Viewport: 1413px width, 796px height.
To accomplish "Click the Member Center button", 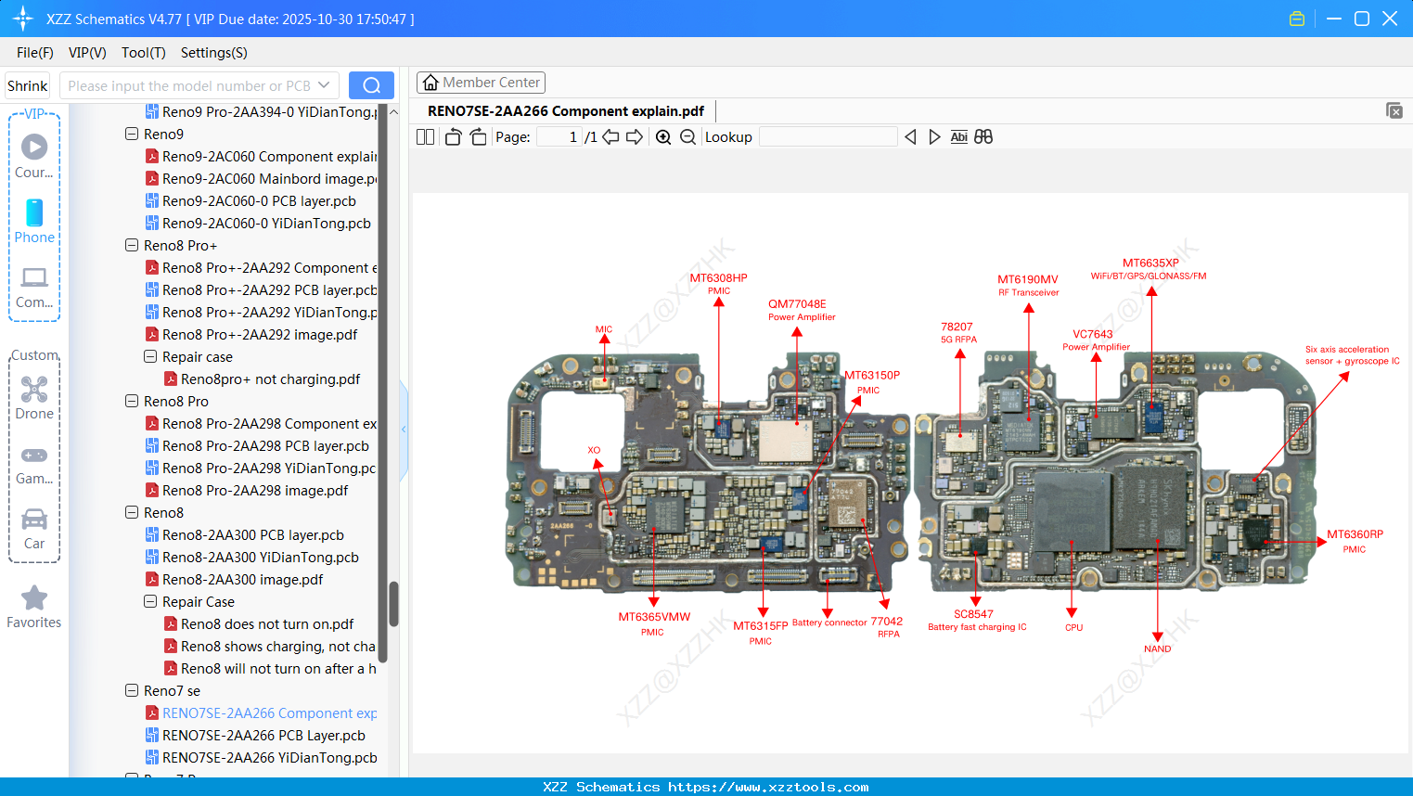I will tap(481, 82).
